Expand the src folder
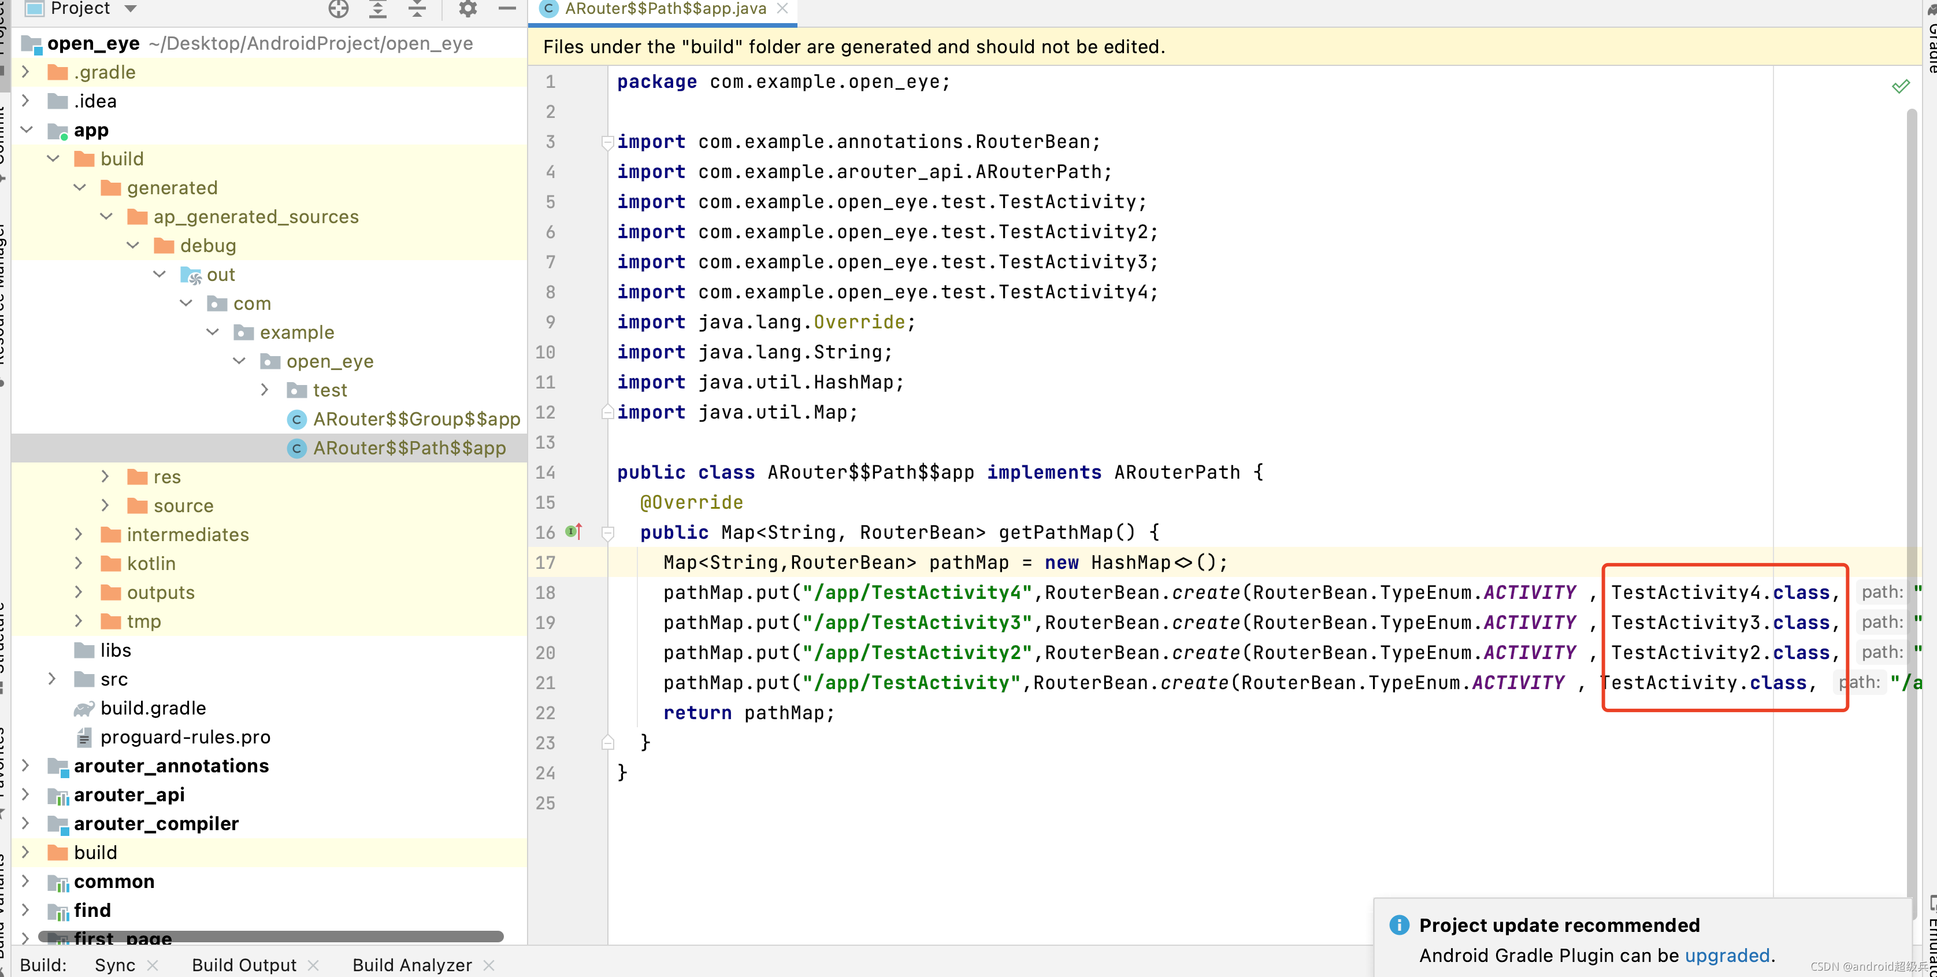The image size is (1937, 977). [52, 679]
